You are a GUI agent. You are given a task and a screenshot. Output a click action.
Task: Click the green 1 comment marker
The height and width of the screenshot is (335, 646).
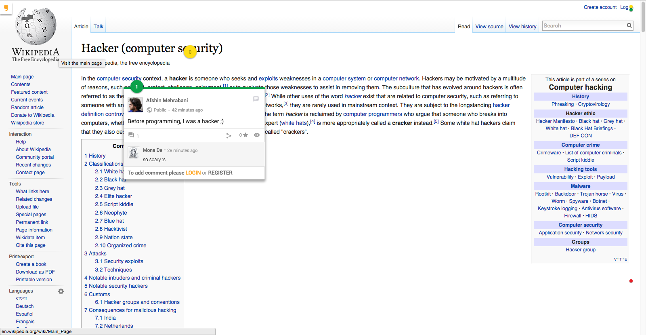pos(137,87)
